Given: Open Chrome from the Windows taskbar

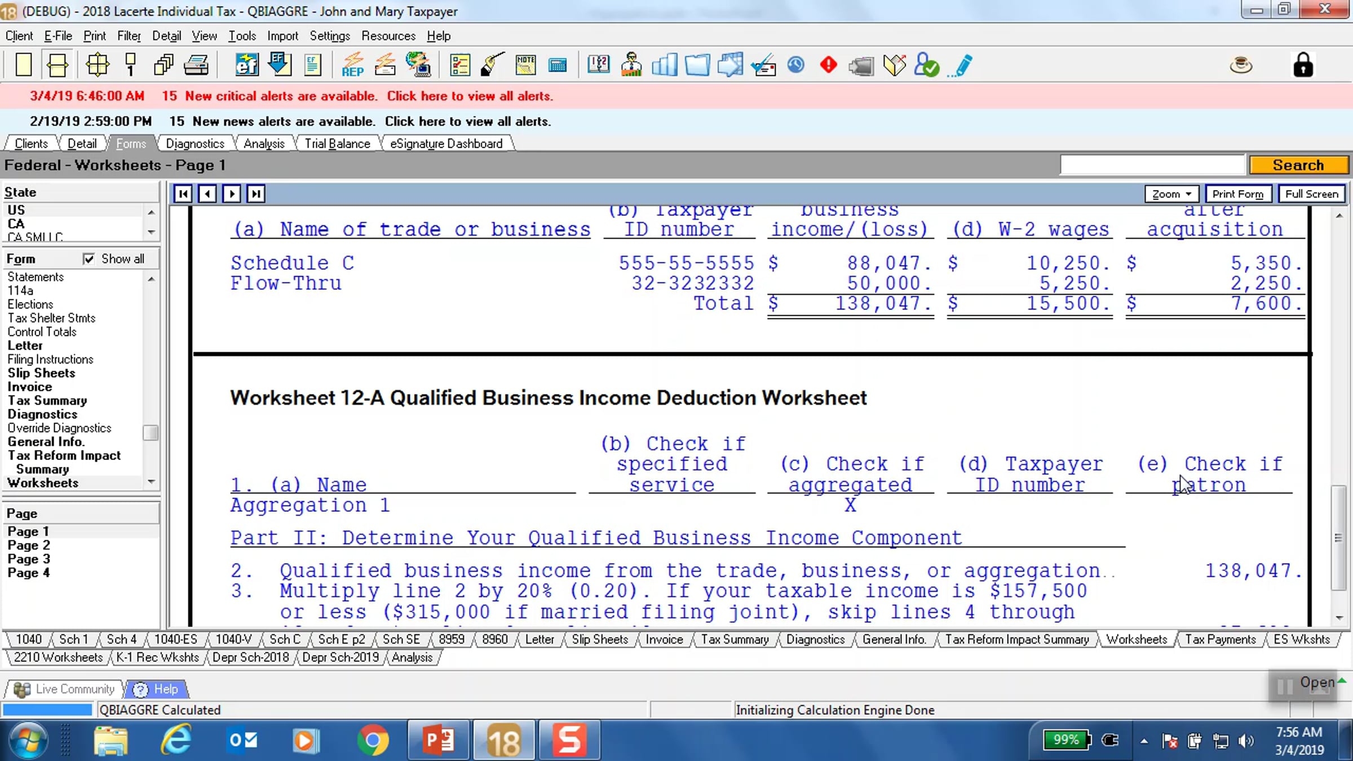Looking at the screenshot, I should (x=373, y=740).
